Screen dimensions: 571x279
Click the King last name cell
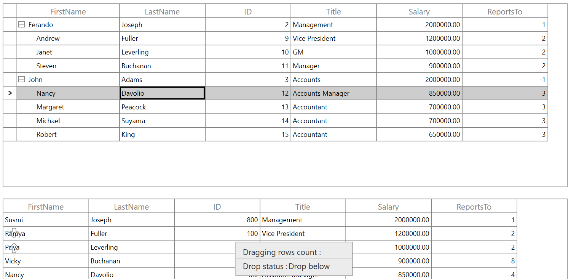163,135
